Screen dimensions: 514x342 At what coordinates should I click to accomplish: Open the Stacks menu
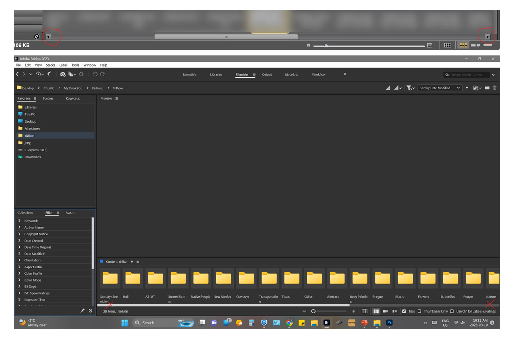[x=50, y=65]
